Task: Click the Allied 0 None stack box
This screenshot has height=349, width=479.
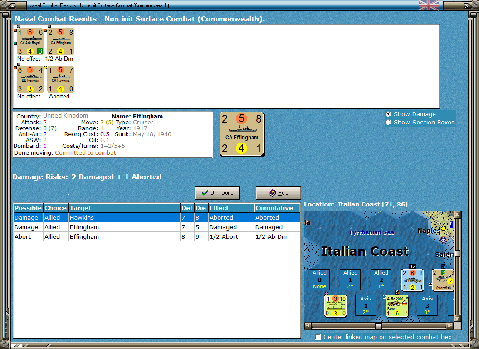Action: (x=319, y=279)
